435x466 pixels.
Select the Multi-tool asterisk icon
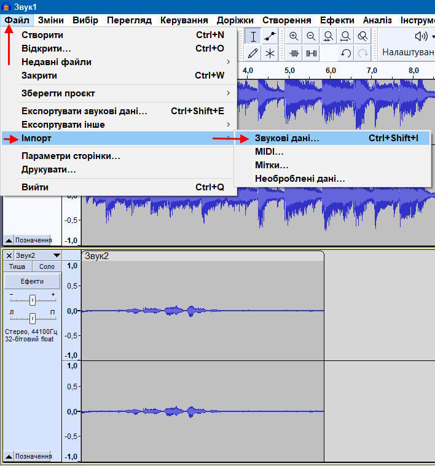[x=270, y=53]
